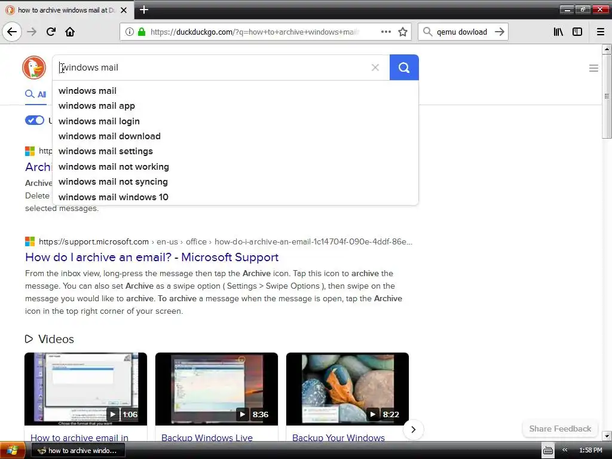Click the page scrollbar down arrow
The width and height of the screenshot is (612, 459).
click(x=607, y=436)
